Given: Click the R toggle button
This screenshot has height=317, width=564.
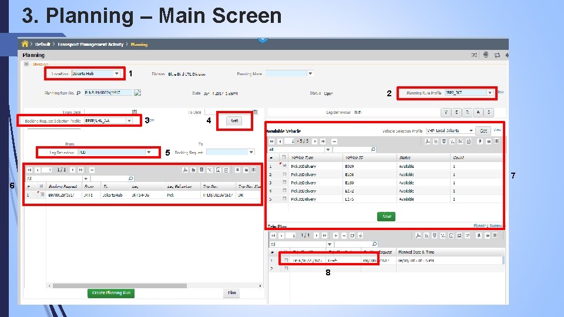Looking at the screenshot, I should pyautogui.click(x=467, y=112).
